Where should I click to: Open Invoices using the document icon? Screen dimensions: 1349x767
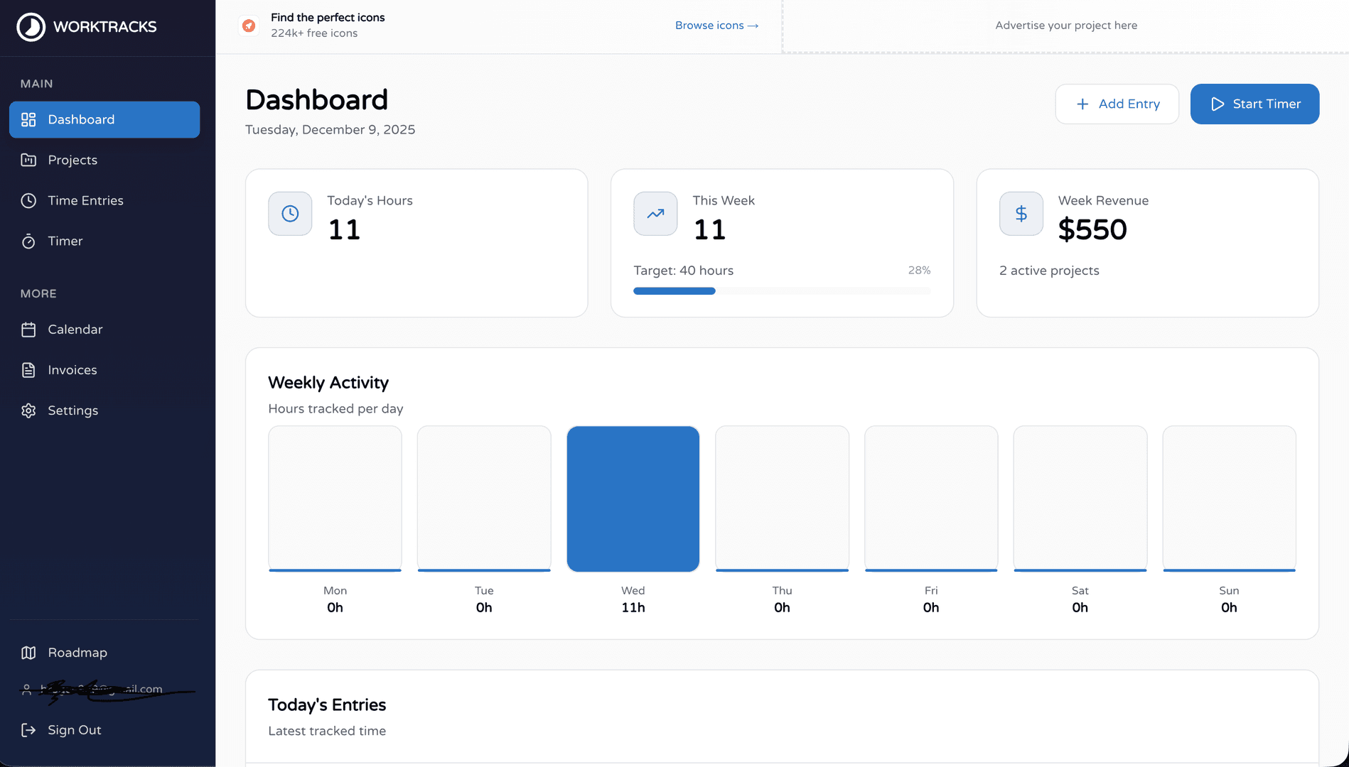tap(28, 369)
